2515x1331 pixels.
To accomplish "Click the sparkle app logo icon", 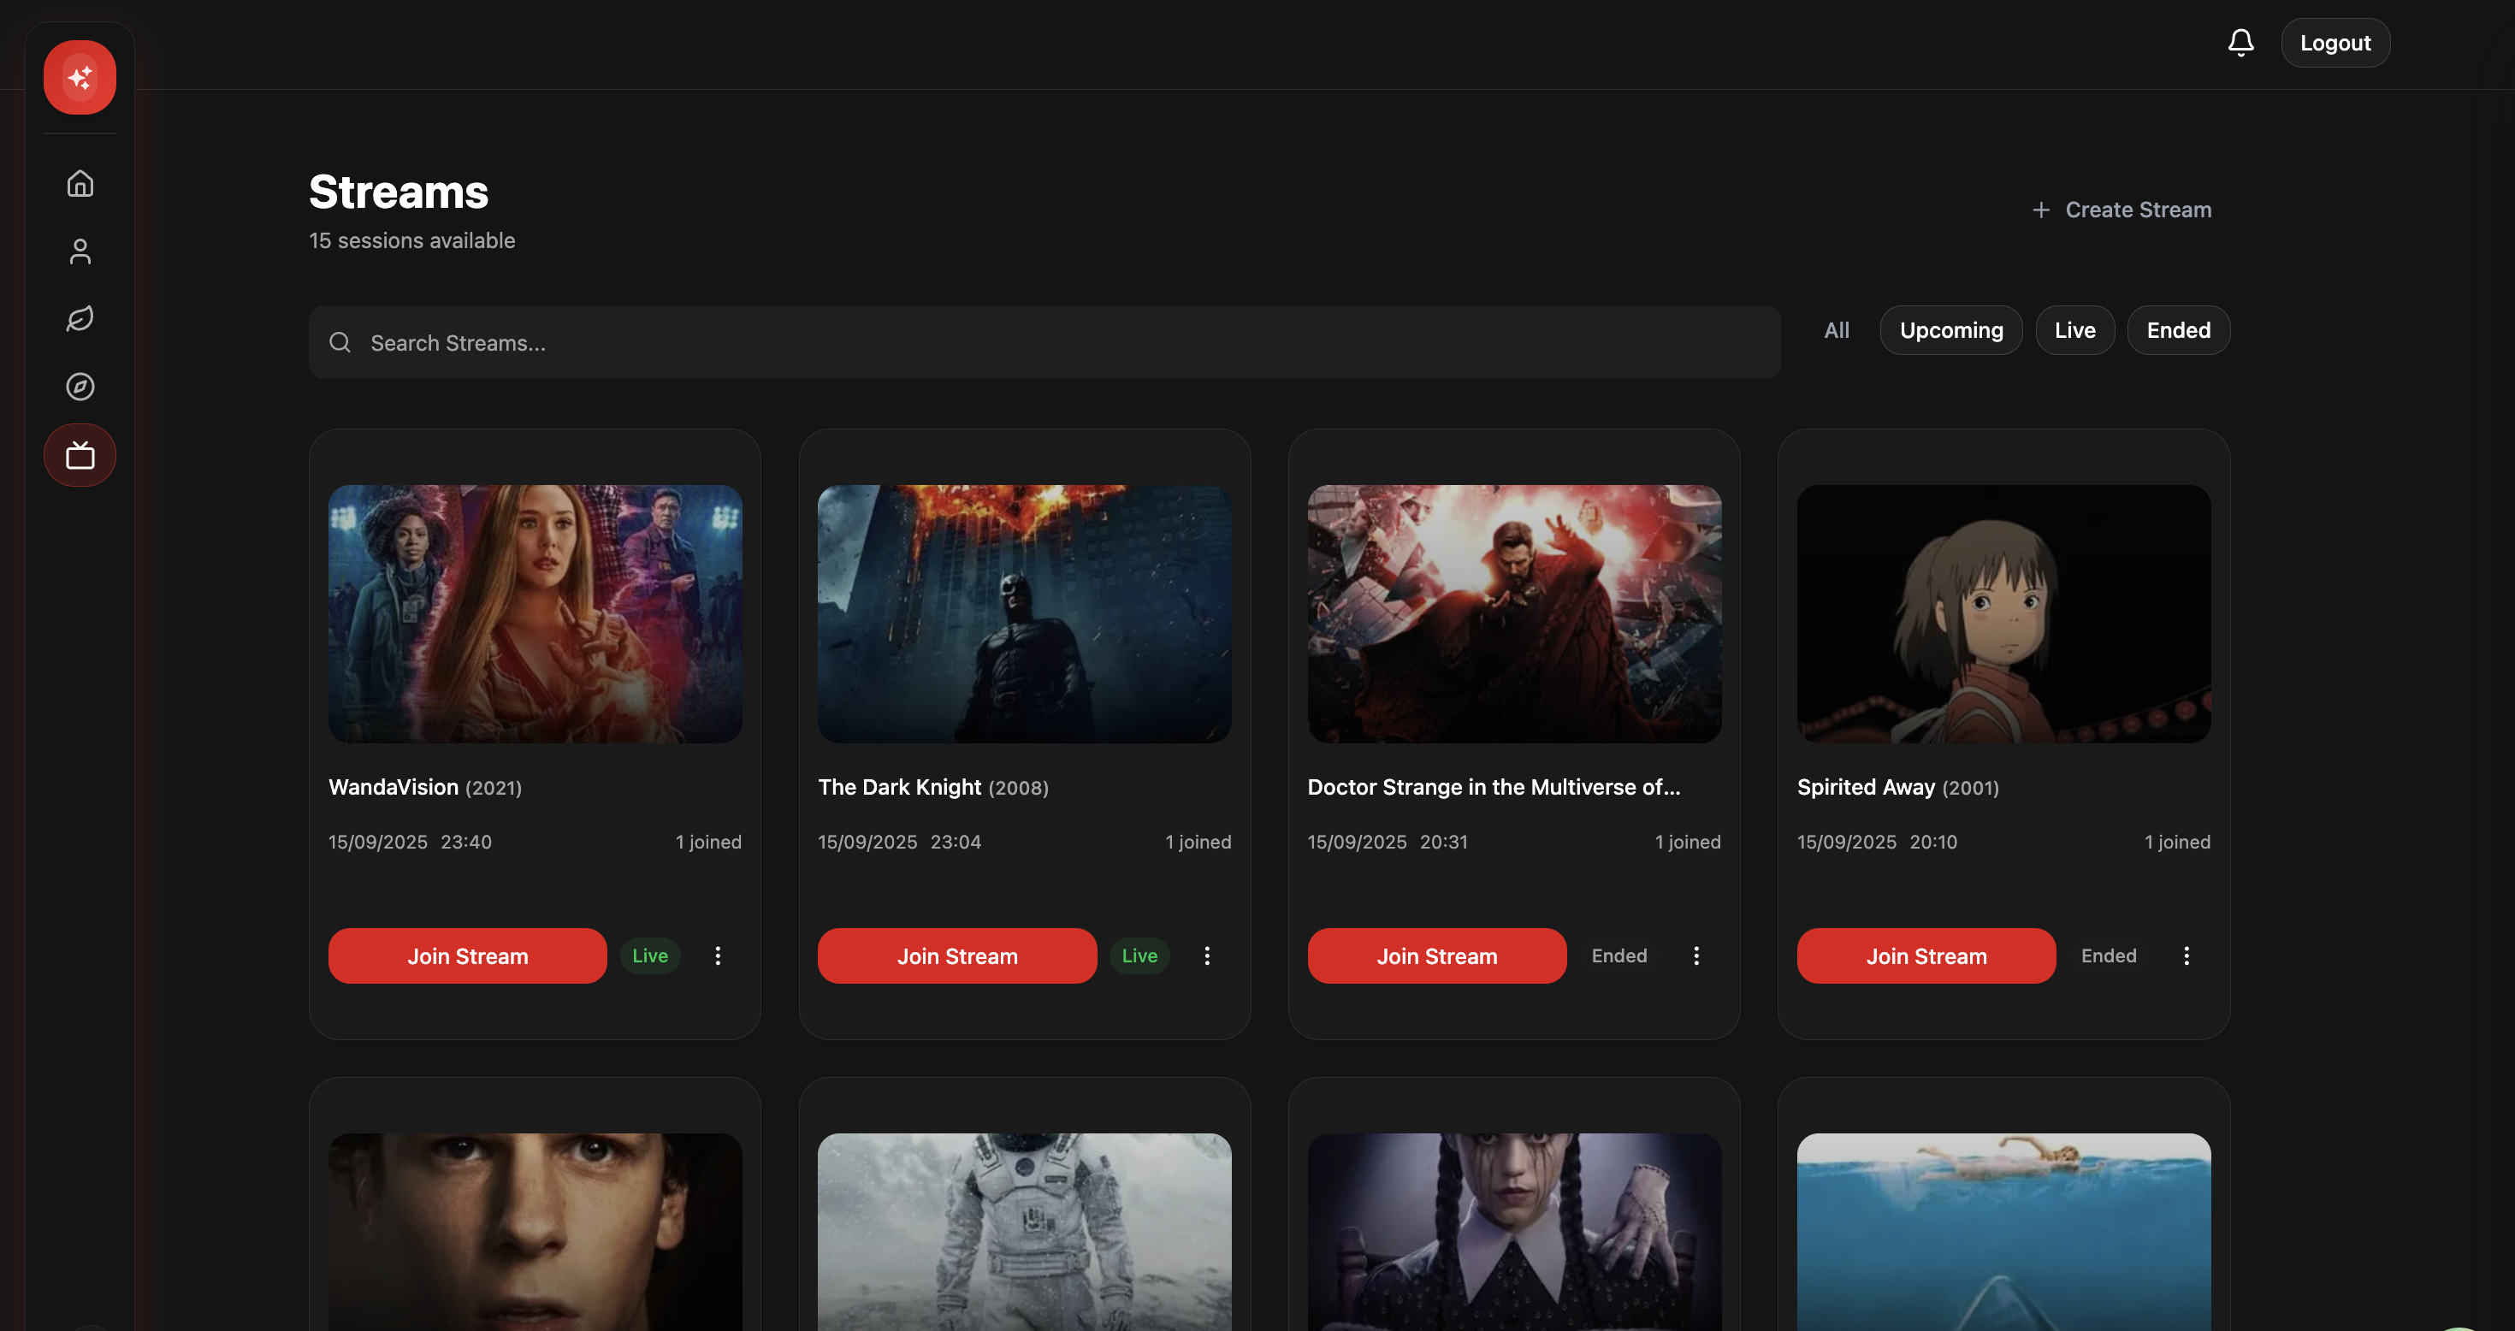I will 80,77.
